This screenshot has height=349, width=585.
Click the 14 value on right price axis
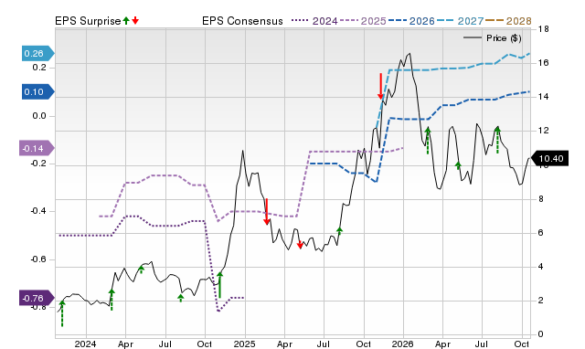pos(544,97)
